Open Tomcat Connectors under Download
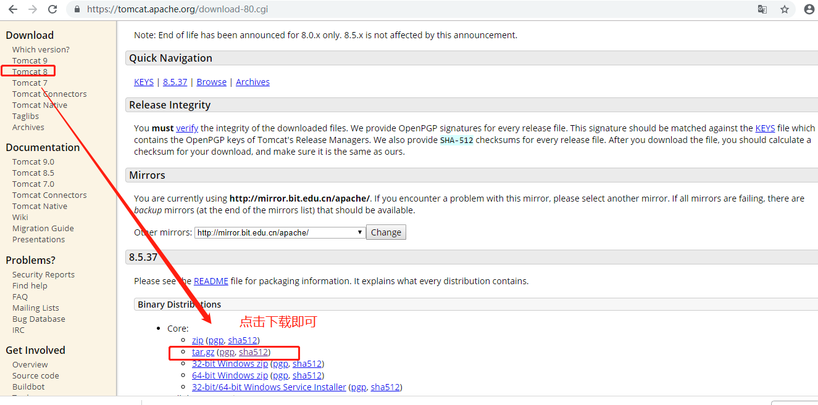The image size is (818, 405). coord(49,94)
